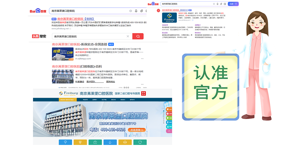Click the orange 点击咨询 consultation button
Screen dimensions: 299x153
coord(136,130)
